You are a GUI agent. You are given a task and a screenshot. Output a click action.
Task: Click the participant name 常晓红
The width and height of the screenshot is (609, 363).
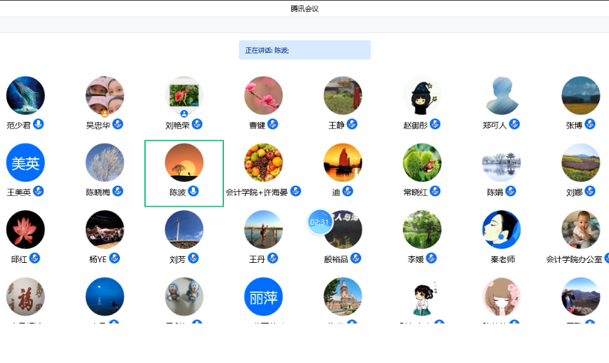pyautogui.click(x=415, y=192)
